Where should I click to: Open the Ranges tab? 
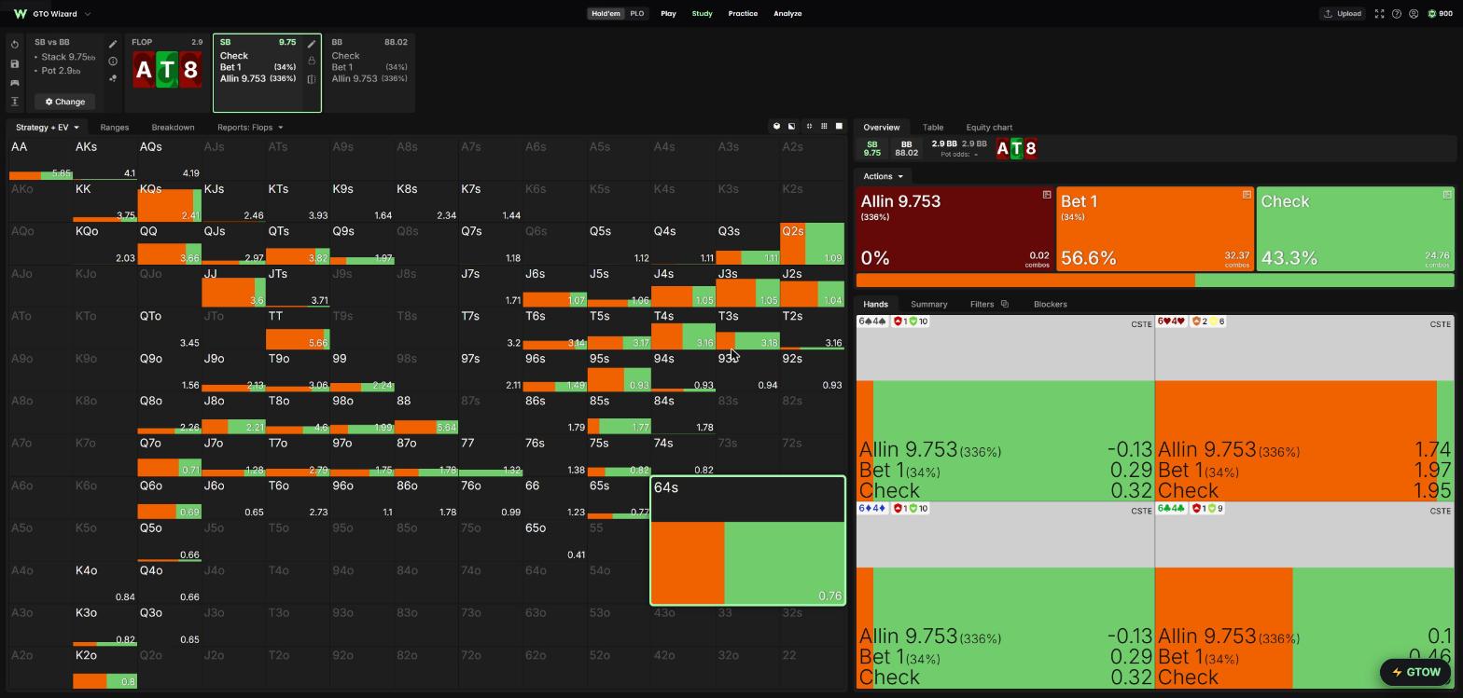(114, 127)
